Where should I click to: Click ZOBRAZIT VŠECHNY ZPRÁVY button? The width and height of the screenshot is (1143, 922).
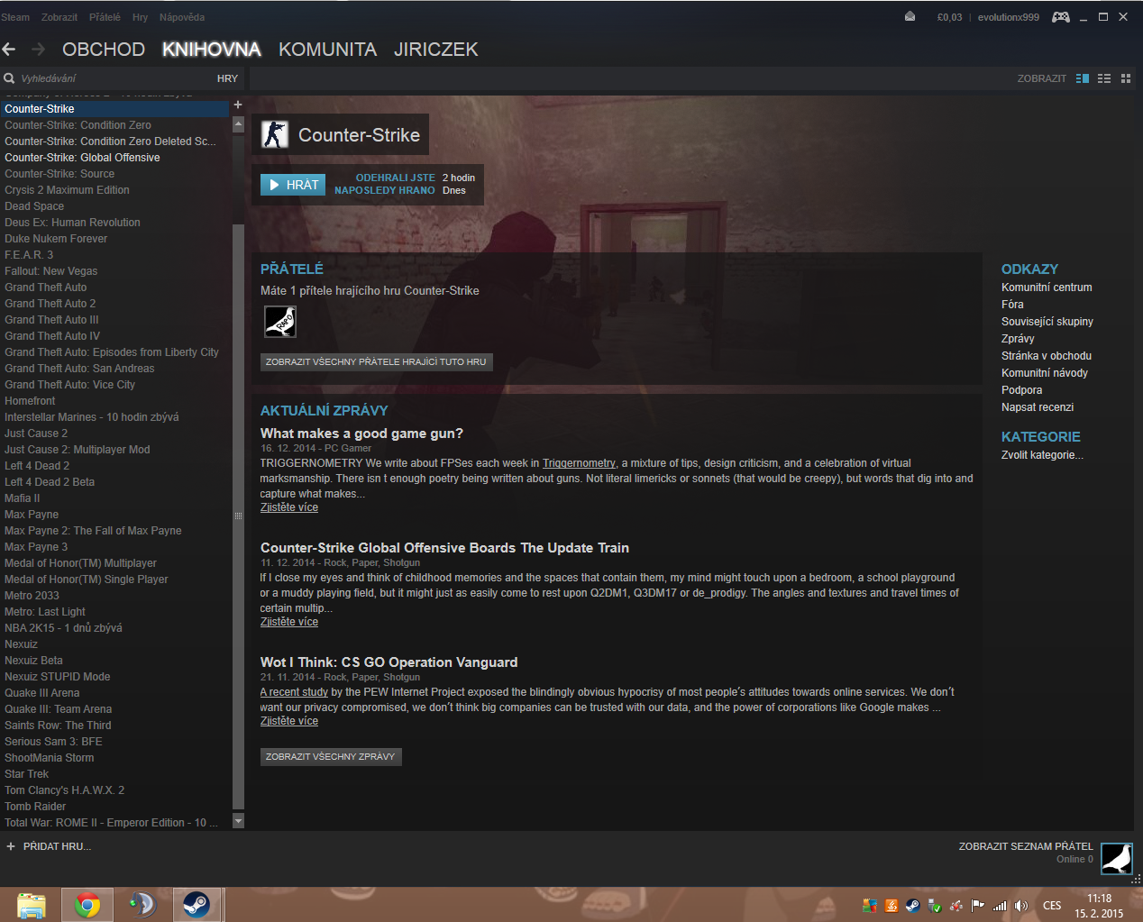(331, 757)
